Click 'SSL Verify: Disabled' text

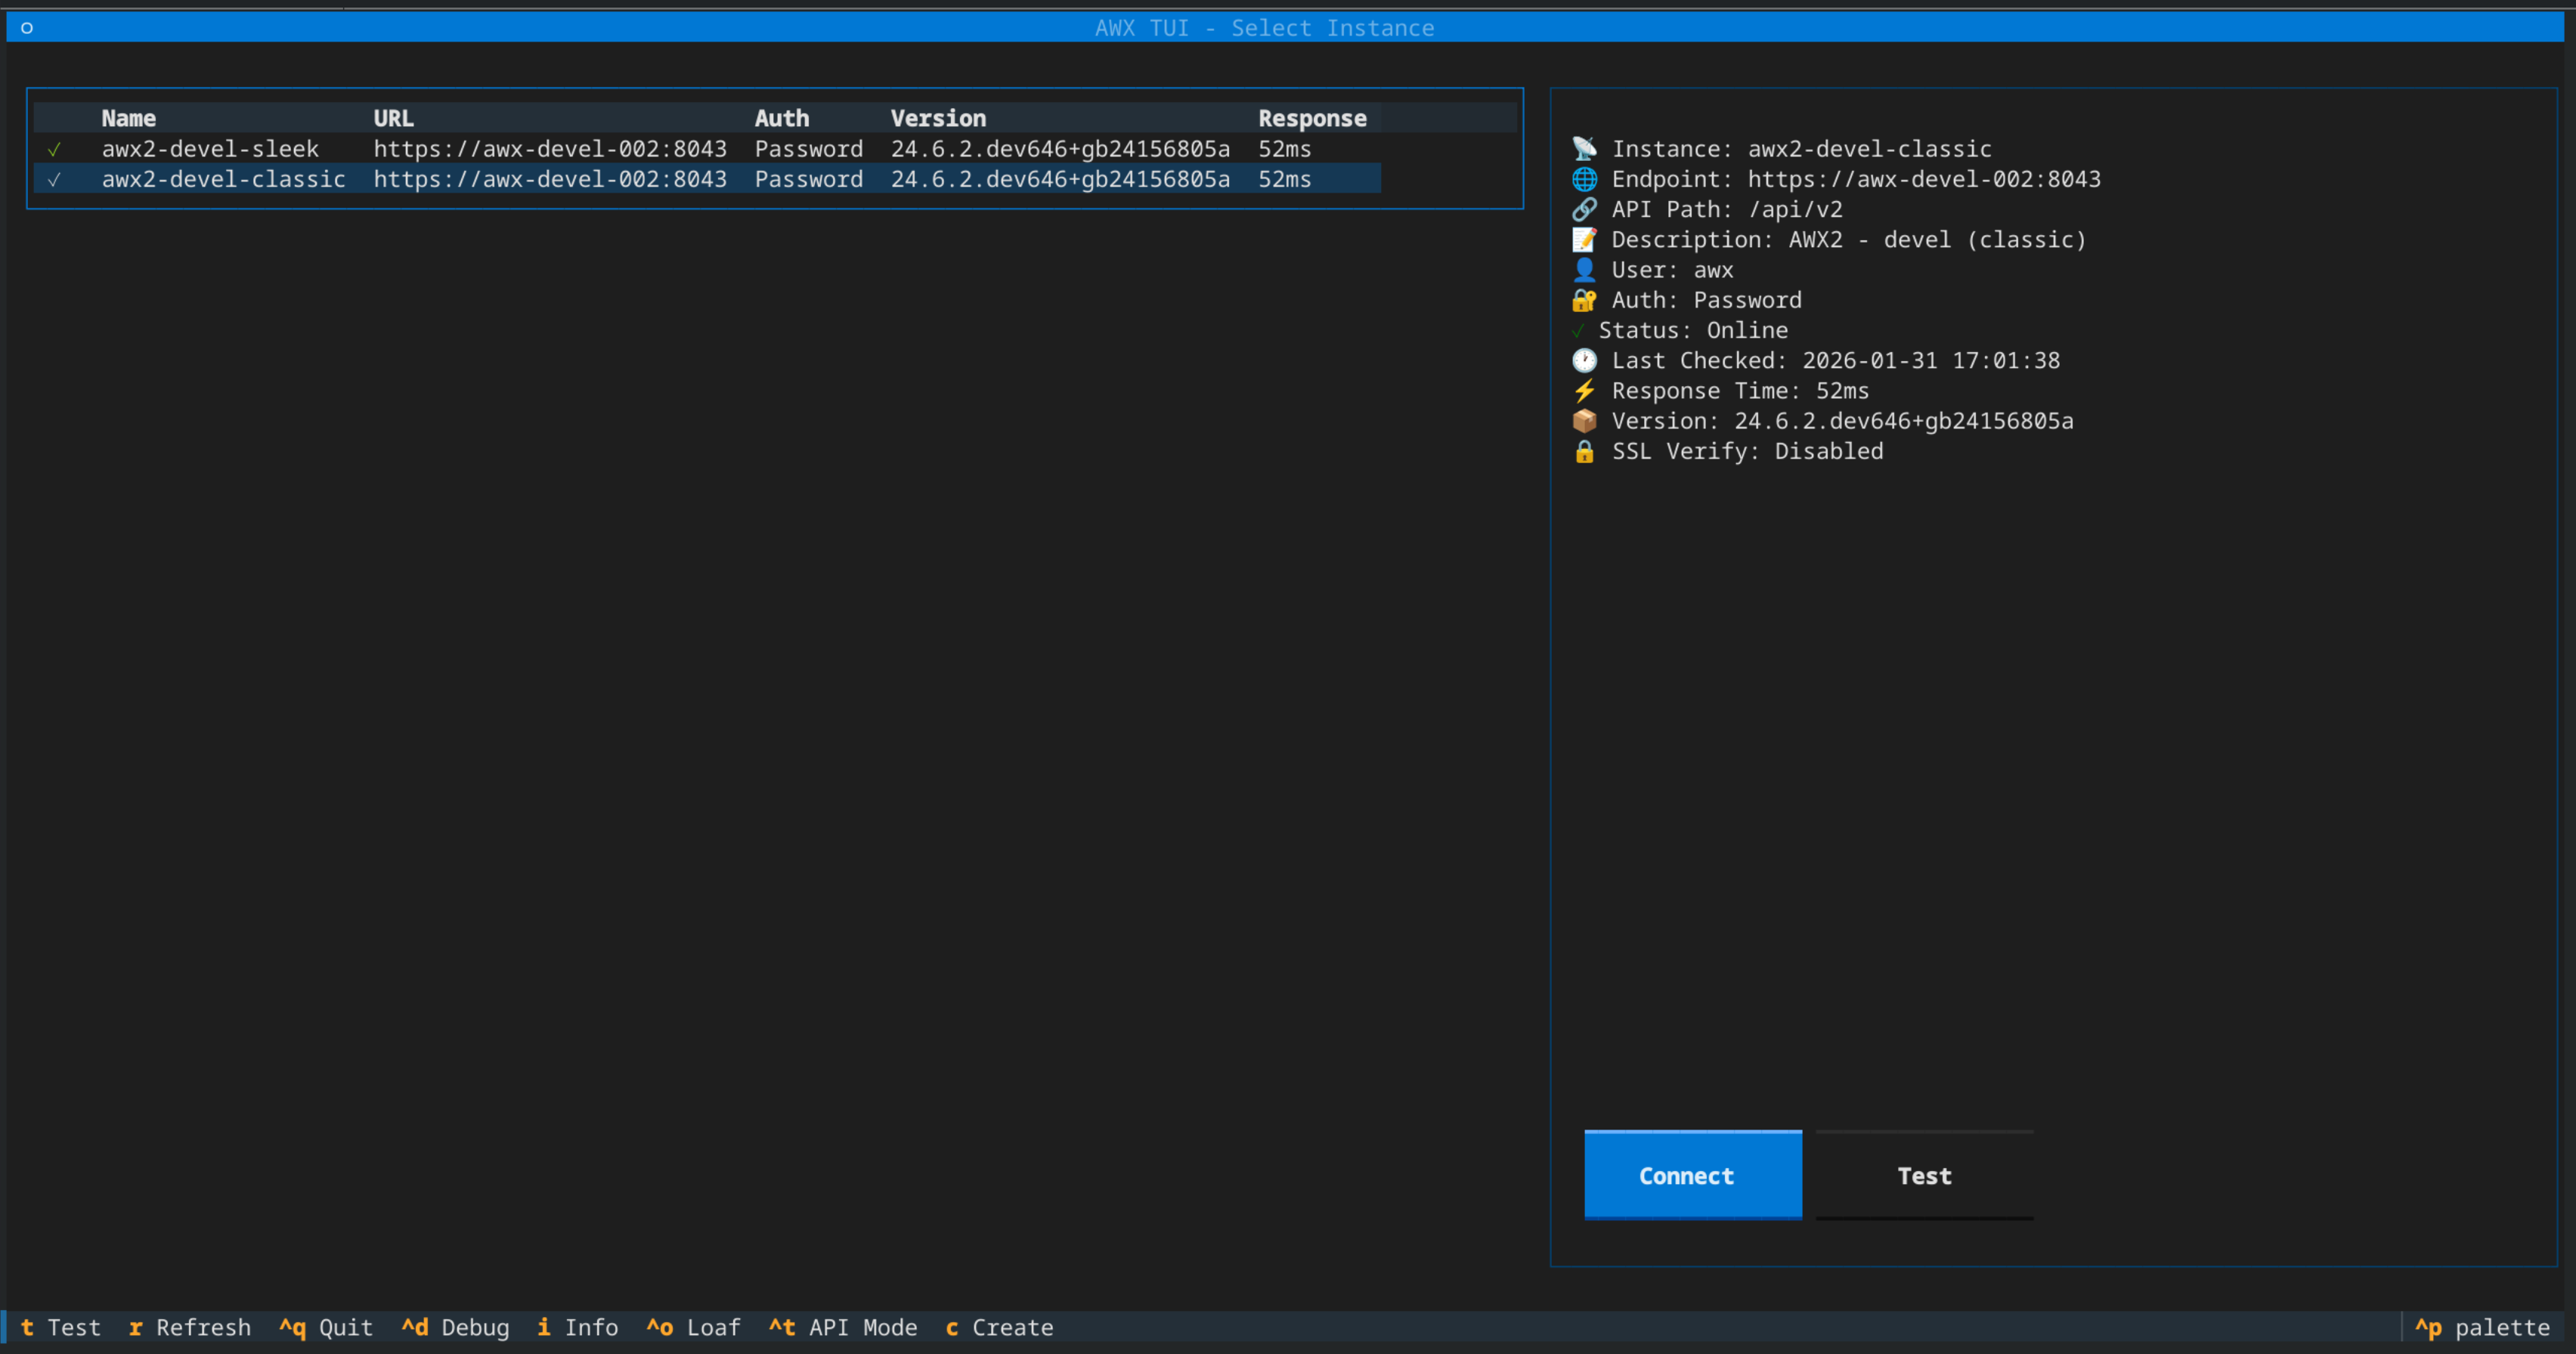click(x=1747, y=452)
